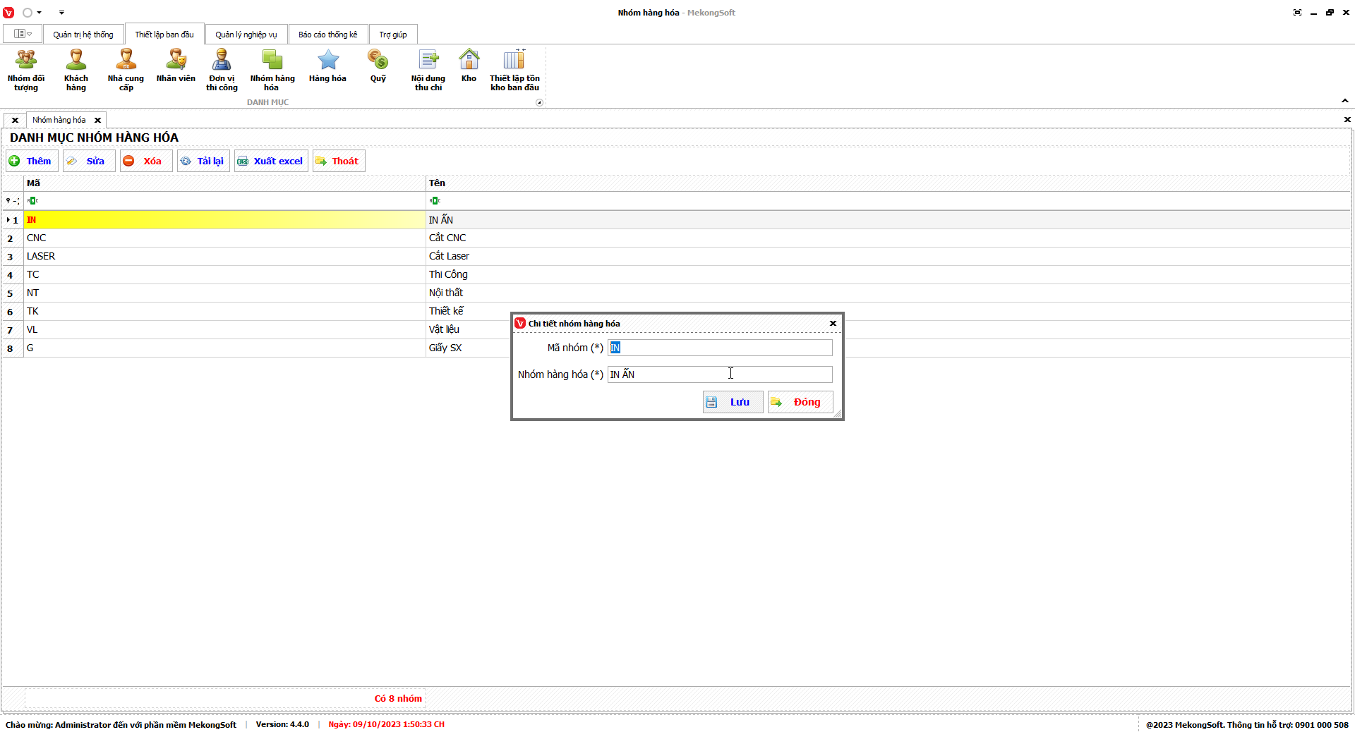Viewport: 1355px width, 732px height.
Task: Switch to Quản trị hệ thống tab
Action: 83,35
